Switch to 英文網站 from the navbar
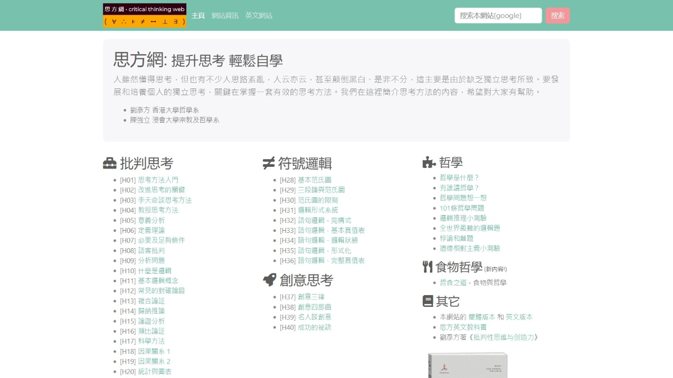Screen dimensions: 673x378 click(259, 16)
